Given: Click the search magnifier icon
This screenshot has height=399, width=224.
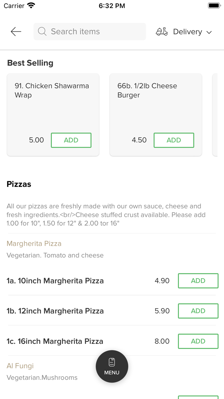Looking at the screenshot, I should 42,31.
